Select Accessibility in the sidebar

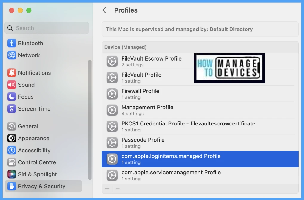(34, 150)
